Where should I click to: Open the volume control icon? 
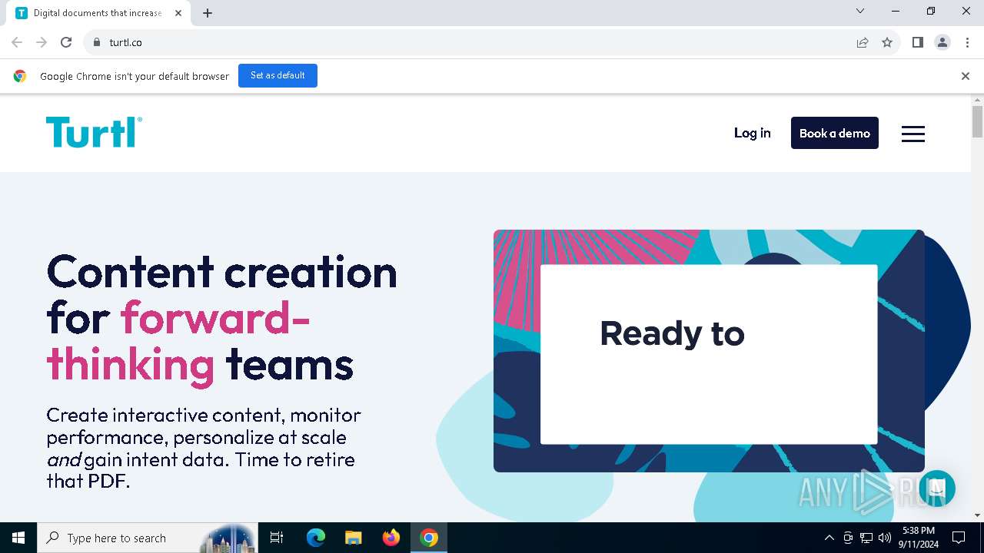885,538
